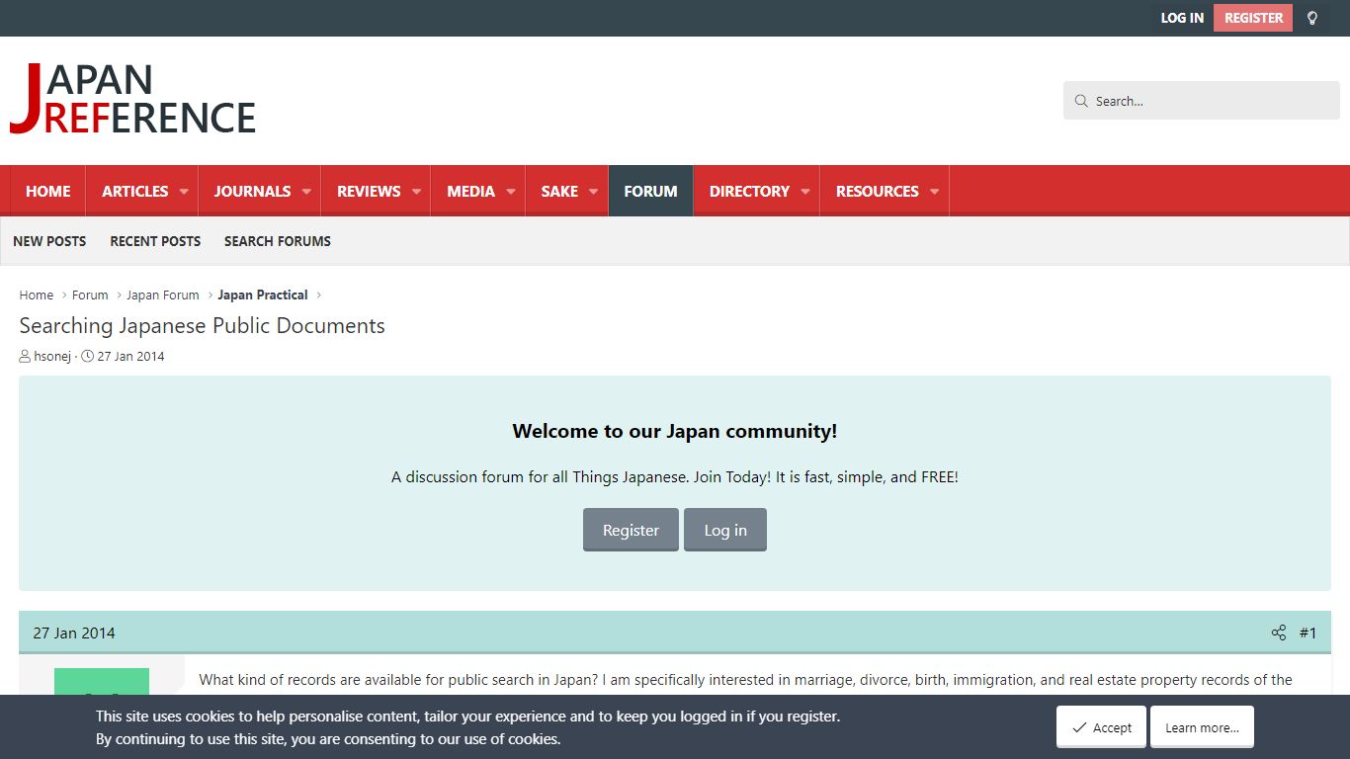Expand the Media menu arrow
The height and width of the screenshot is (759, 1350).
click(x=511, y=192)
